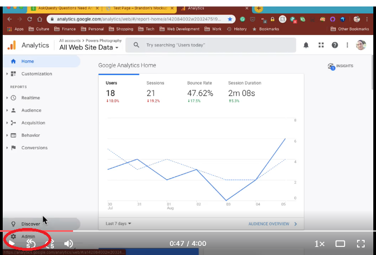The width and height of the screenshot is (376, 255).
Task: Toggle the bookmark star in the address bar
Action: (x=230, y=19)
